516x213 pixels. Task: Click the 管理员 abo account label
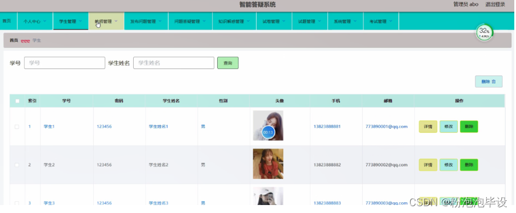[x=466, y=4]
